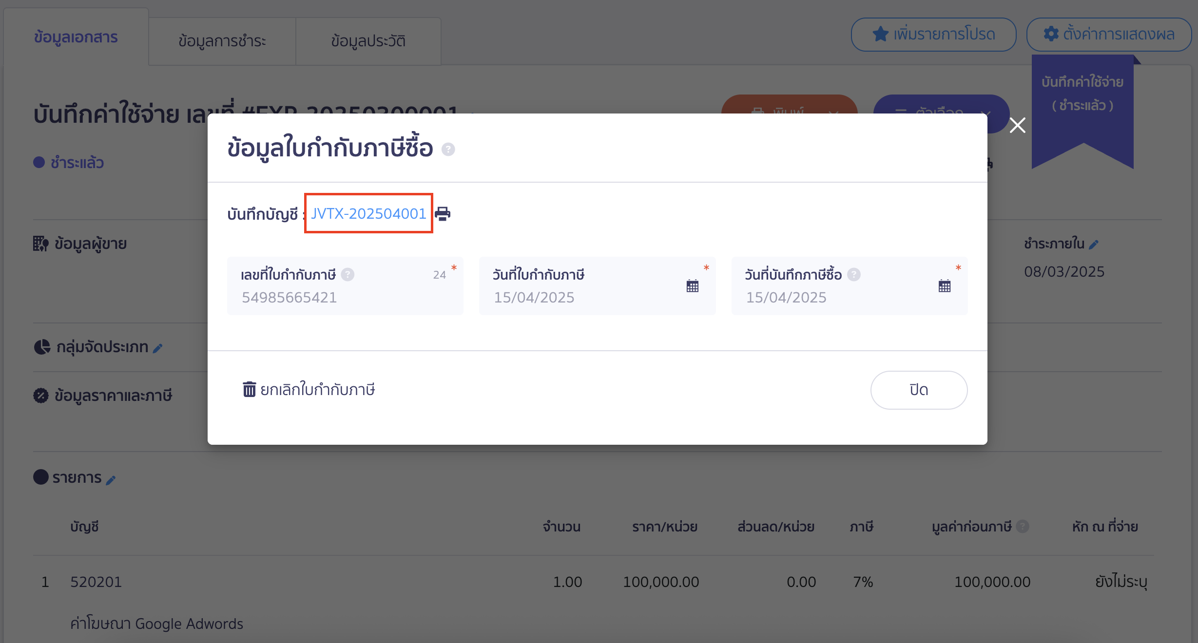Click account code 520201 in the table
The image size is (1198, 643).
coord(96,582)
